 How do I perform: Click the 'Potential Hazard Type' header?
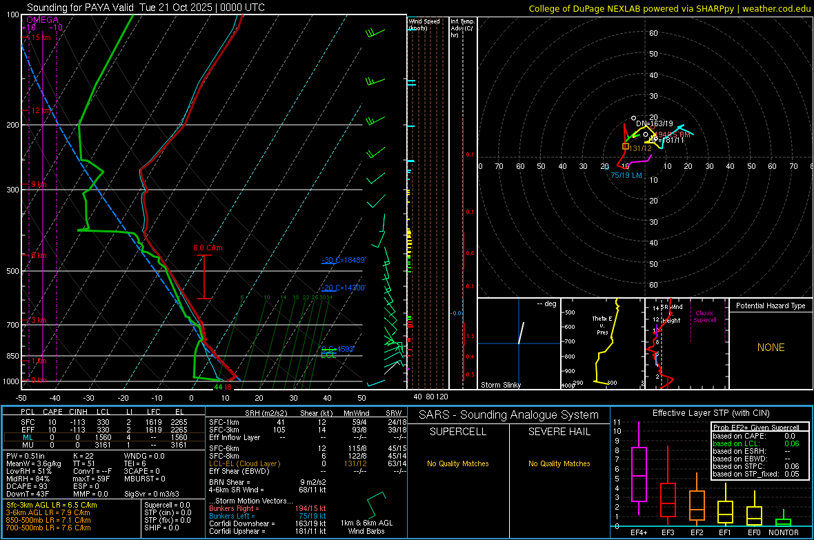pos(771,306)
